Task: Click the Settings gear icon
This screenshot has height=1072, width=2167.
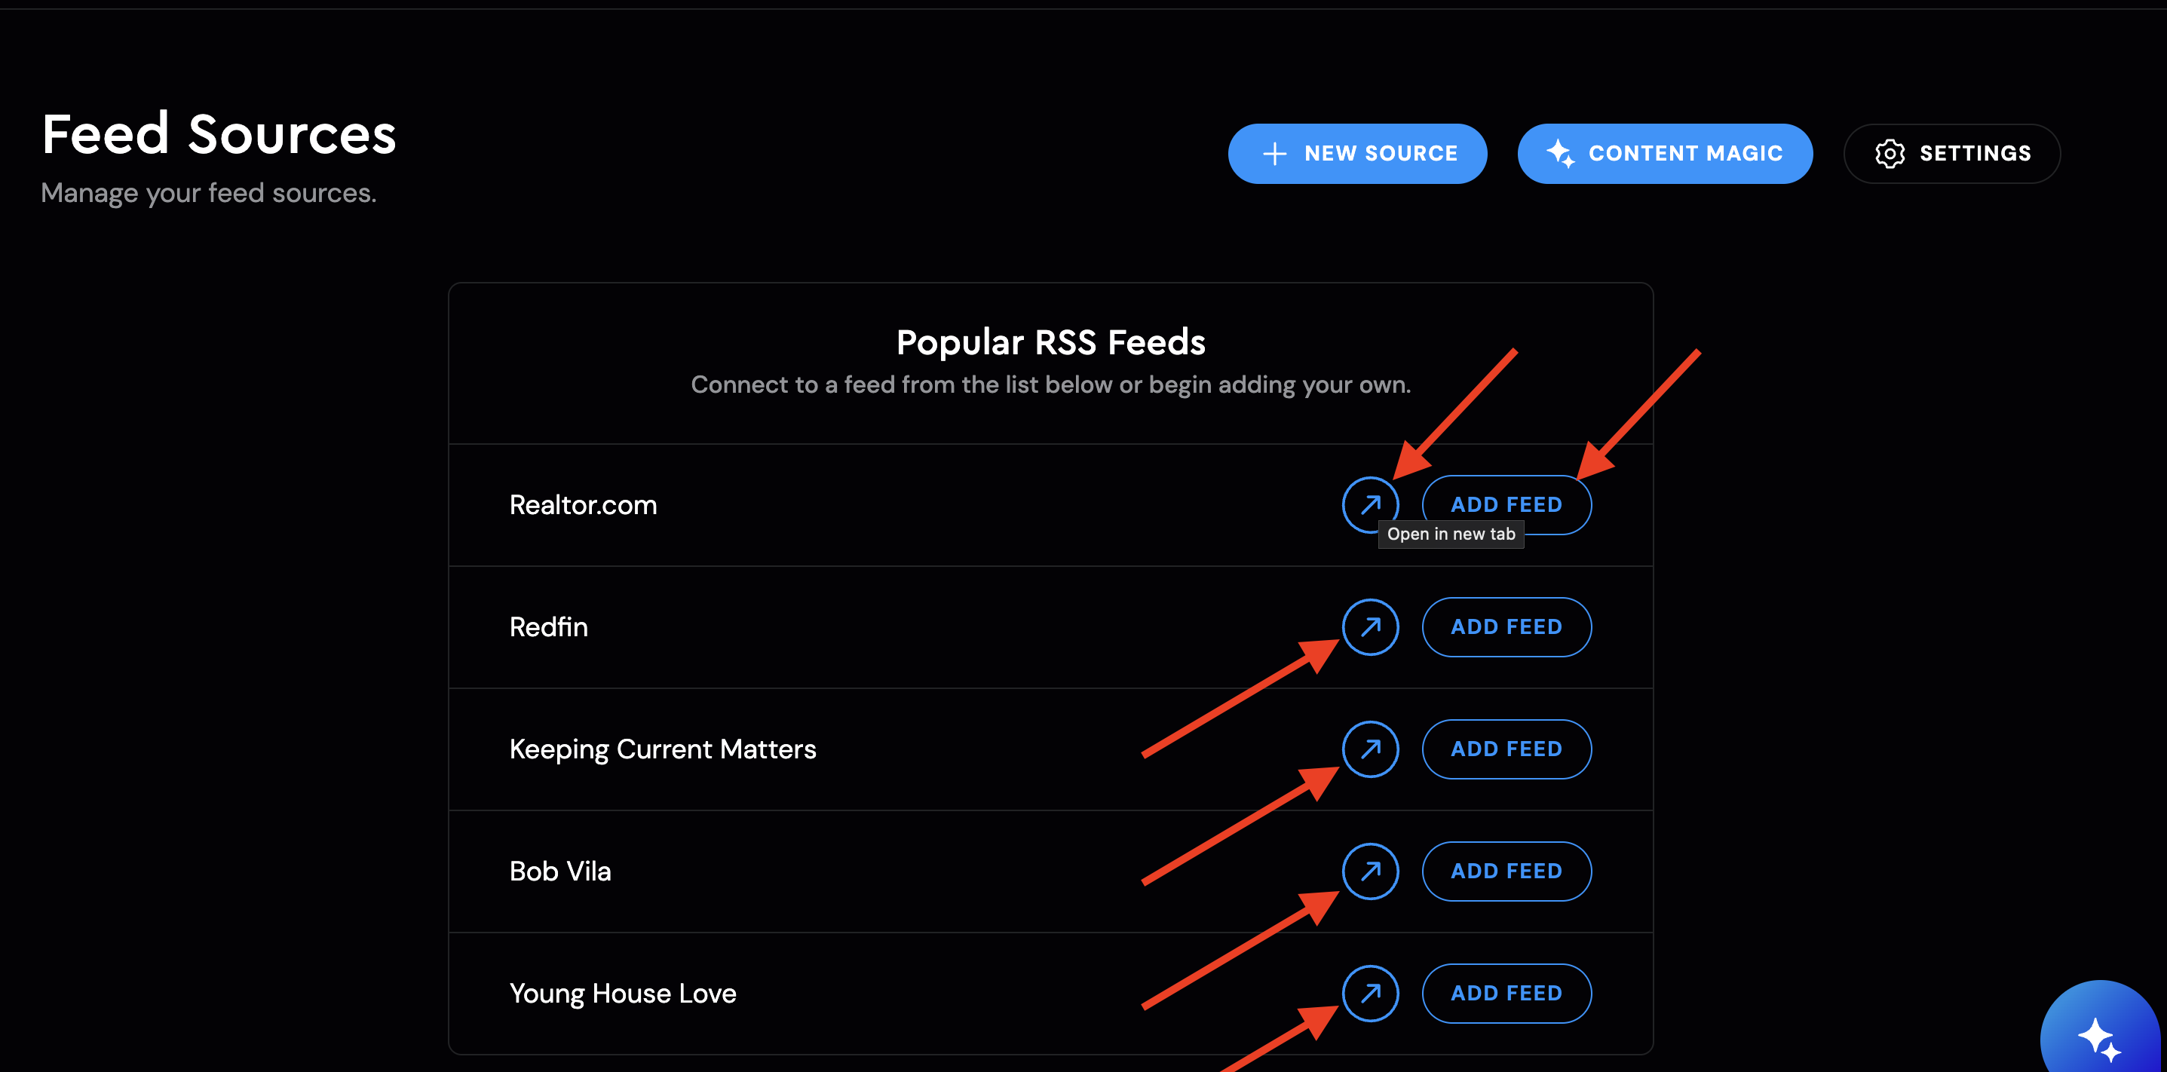Action: click(1890, 154)
